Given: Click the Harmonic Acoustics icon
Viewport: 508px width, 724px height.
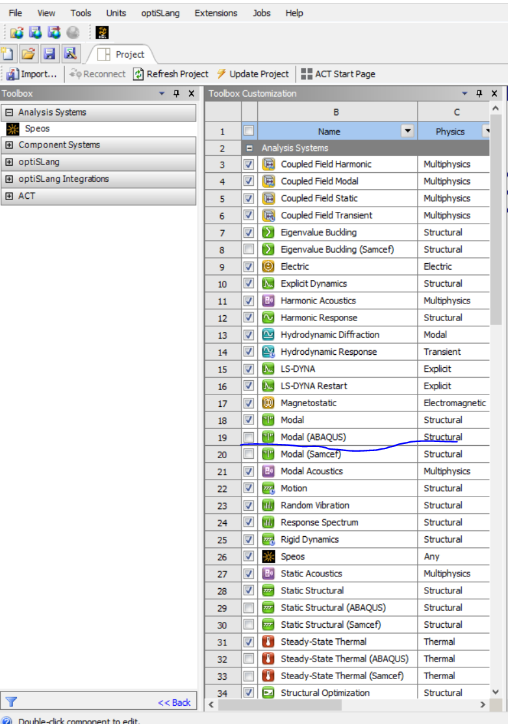Looking at the screenshot, I should pyautogui.click(x=268, y=301).
